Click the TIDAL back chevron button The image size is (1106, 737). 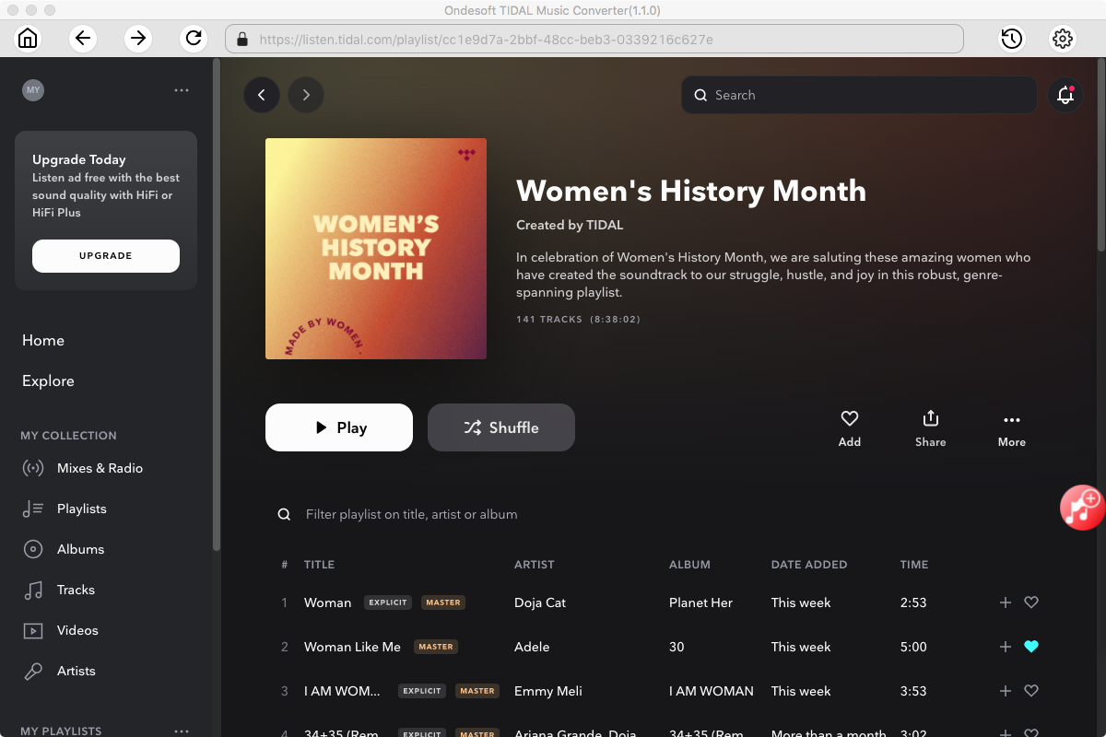coord(262,95)
